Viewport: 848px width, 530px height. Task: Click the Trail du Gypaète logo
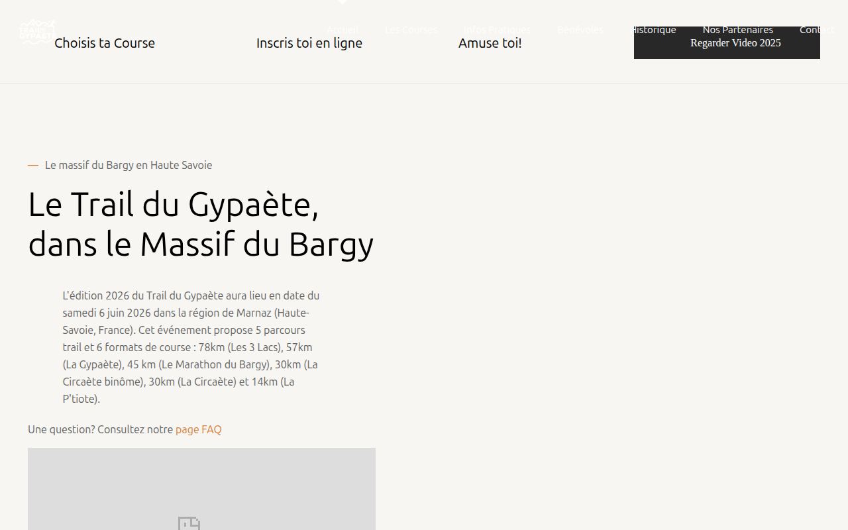[x=38, y=31]
